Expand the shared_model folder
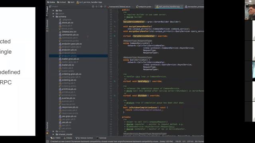The height and width of the screenshot is (143, 255). pos(53,134)
